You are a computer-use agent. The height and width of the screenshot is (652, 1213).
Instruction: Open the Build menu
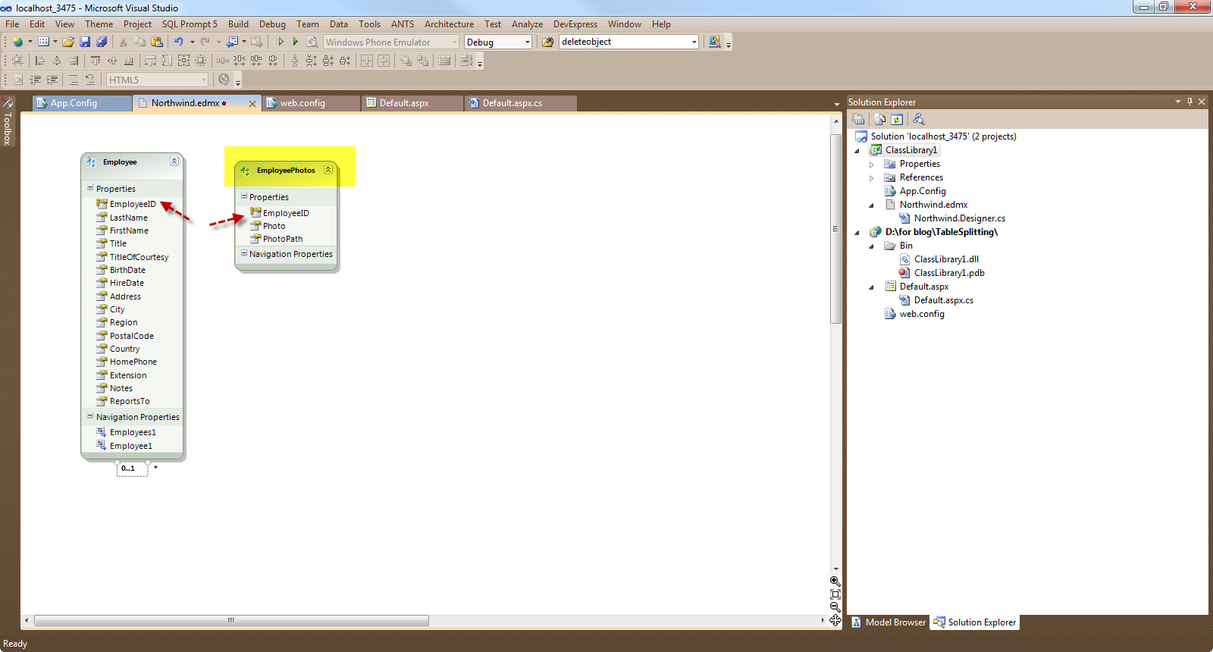(238, 24)
